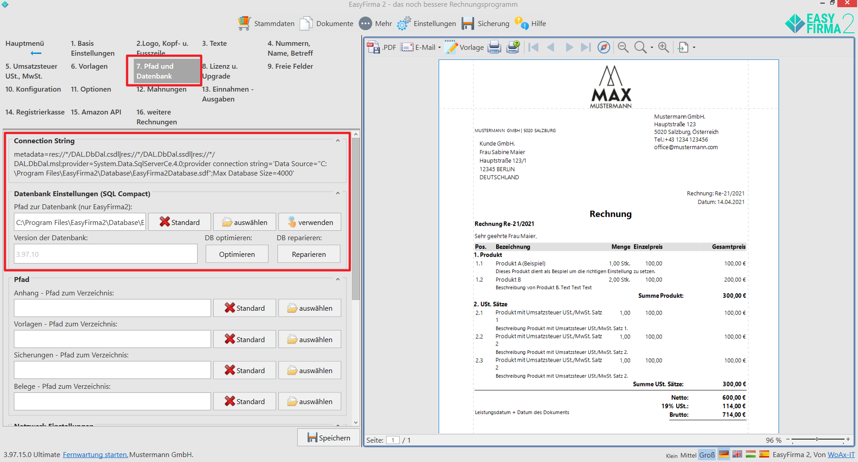Open 6. Vorlagen settings

pyautogui.click(x=89, y=66)
